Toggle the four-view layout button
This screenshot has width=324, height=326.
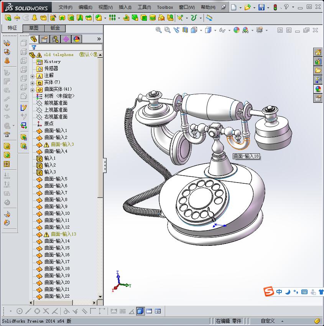[158, 311]
